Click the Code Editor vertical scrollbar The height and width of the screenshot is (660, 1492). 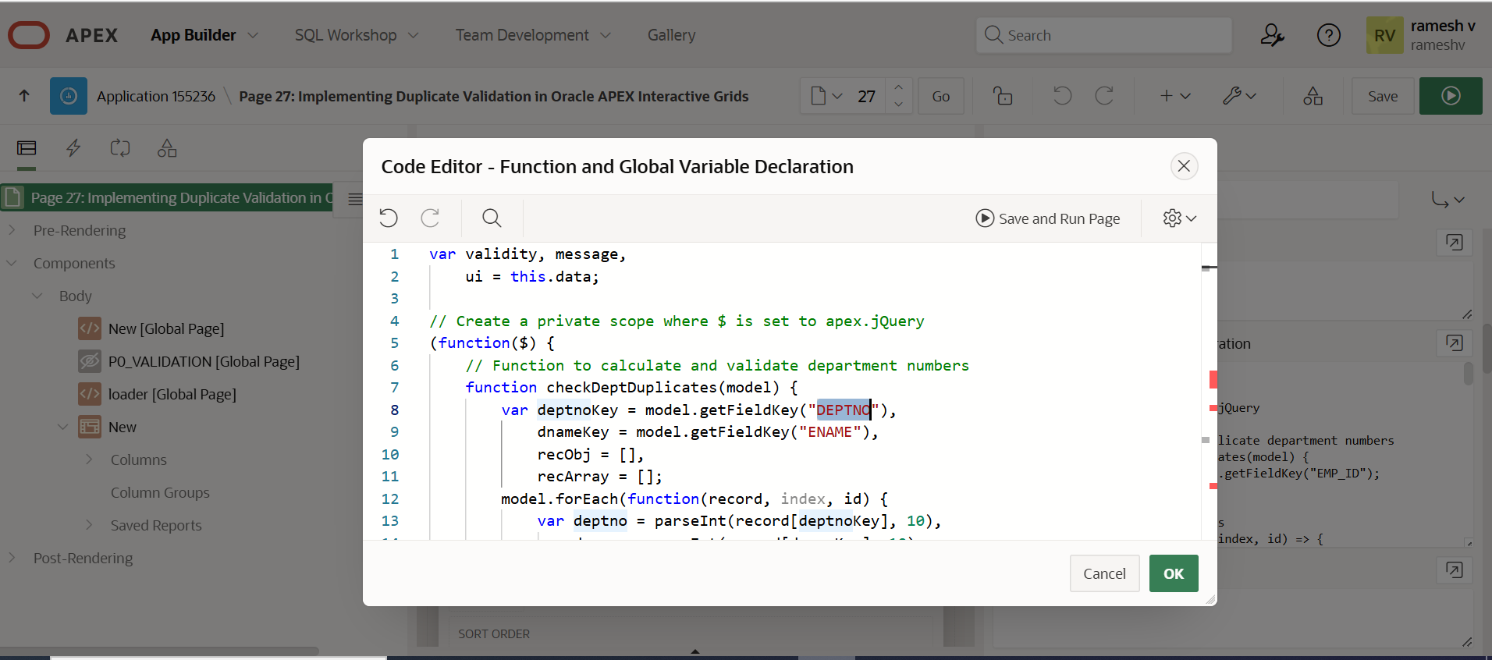(1209, 390)
